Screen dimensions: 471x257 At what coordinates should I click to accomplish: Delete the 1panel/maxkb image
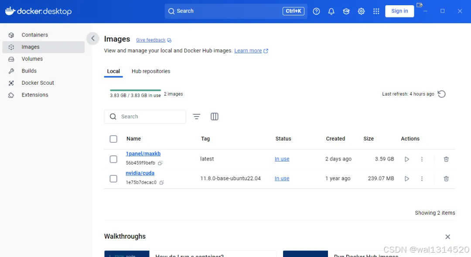(x=447, y=159)
